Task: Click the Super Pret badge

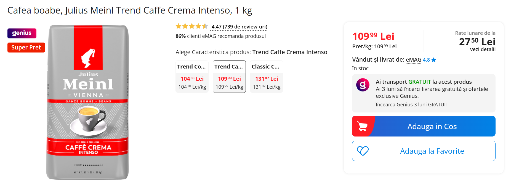Action: [x=26, y=48]
